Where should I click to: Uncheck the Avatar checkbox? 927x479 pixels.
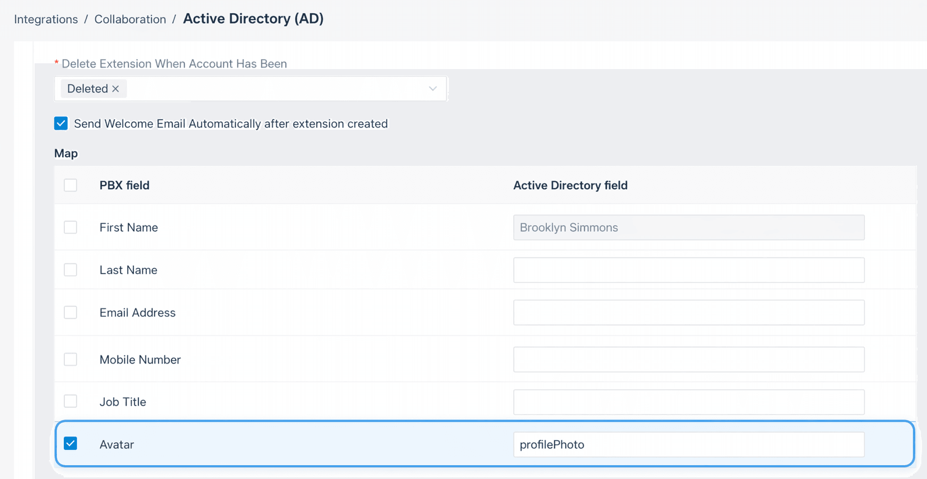click(x=70, y=443)
